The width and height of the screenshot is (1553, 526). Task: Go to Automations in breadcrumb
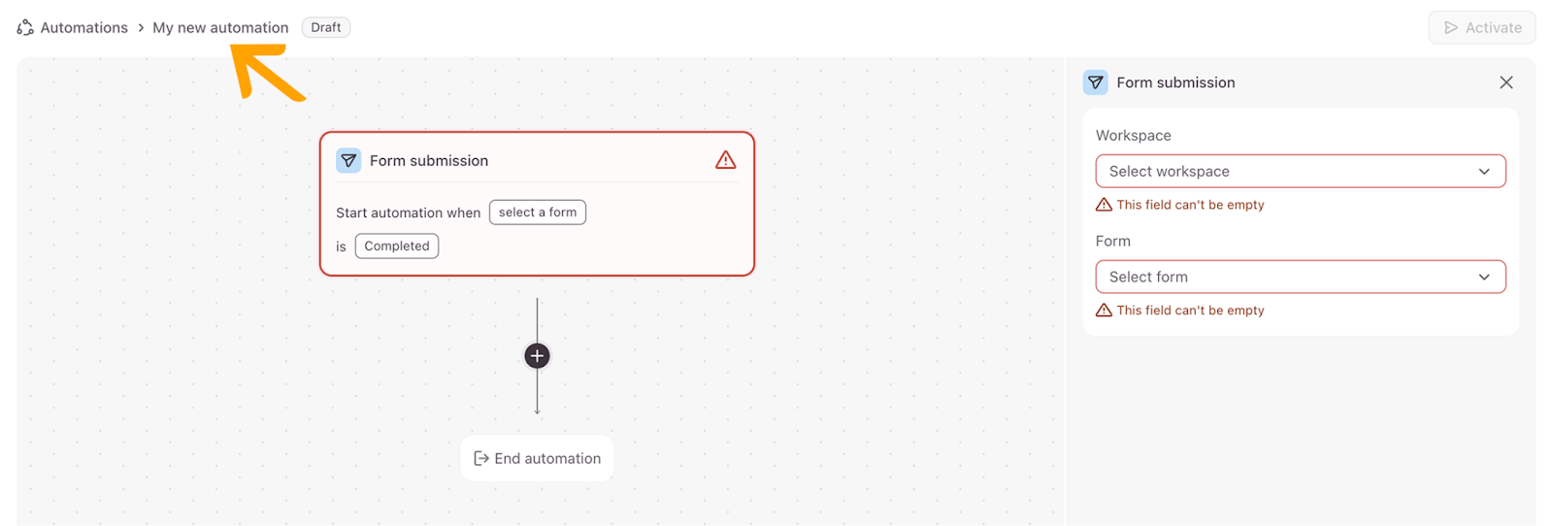pos(84,27)
